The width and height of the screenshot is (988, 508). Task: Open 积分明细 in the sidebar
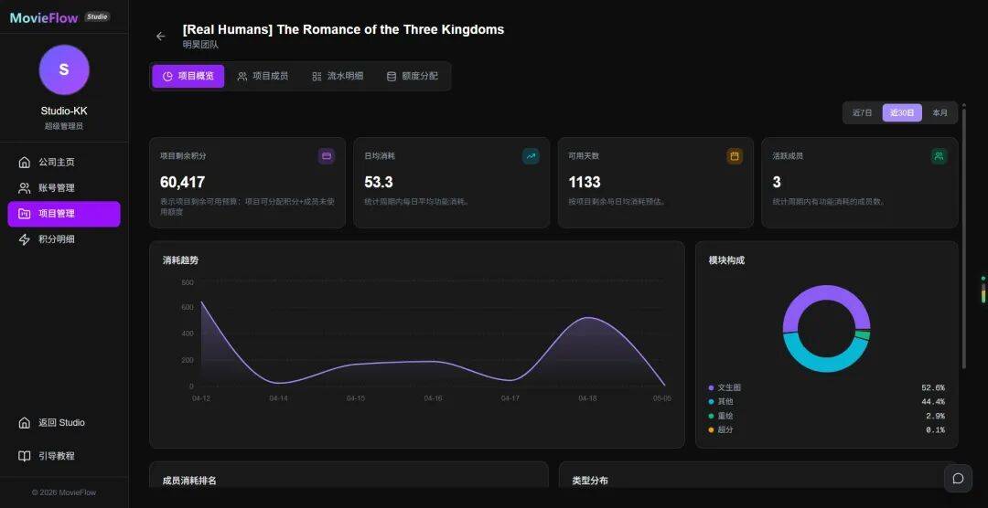(64, 239)
